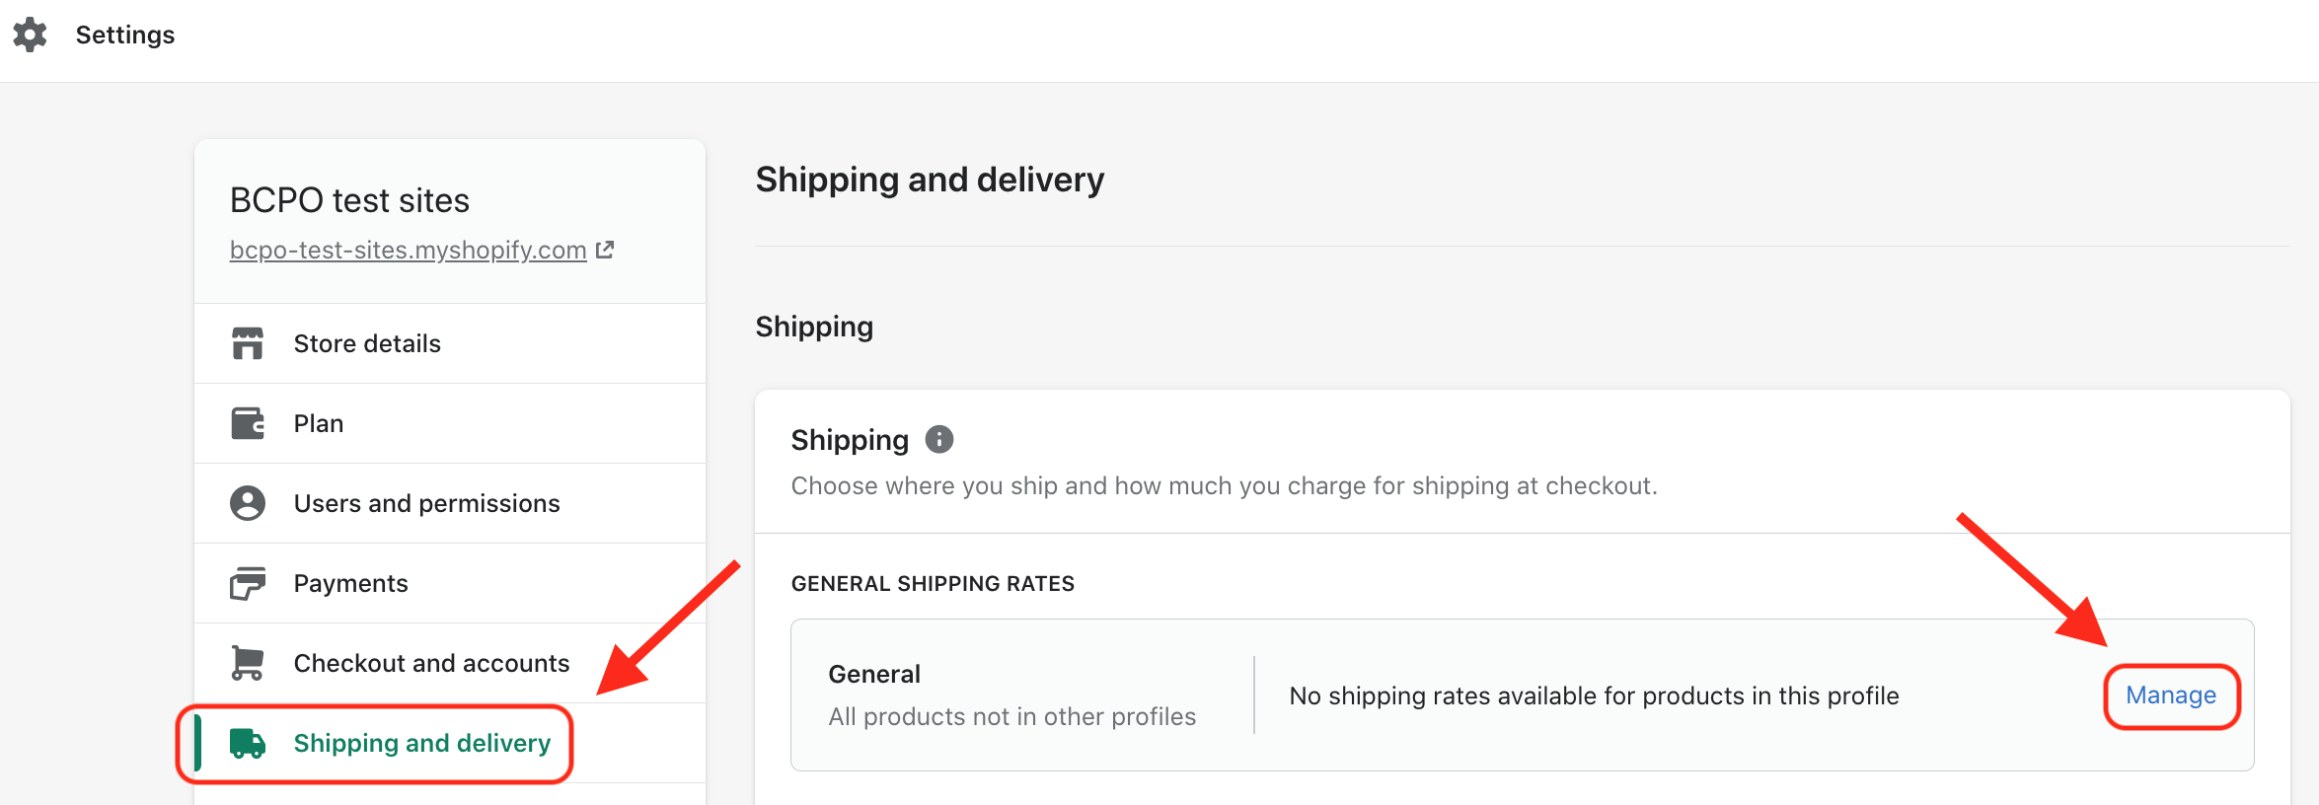This screenshot has width=2319, height=805.
Task: Click the shopping cart Checkout icon
Action: [248, 663]
